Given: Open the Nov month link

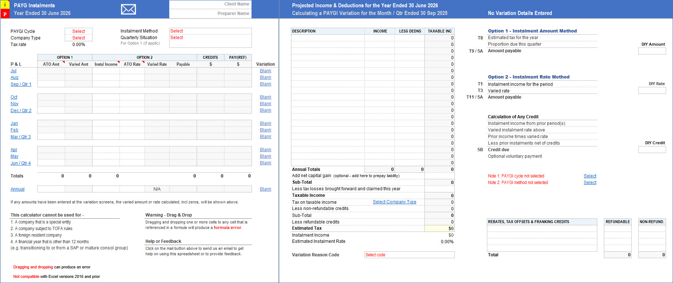Looking at the screenshot, I should 14,104.
